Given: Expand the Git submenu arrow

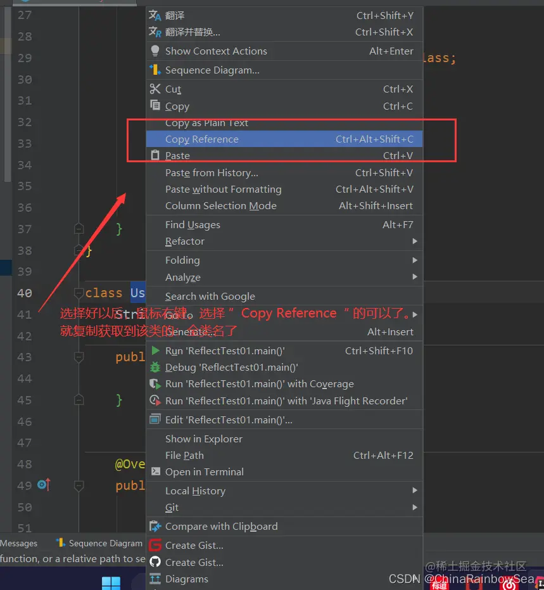Looking at the screenshot, I should tap(415, 507).
